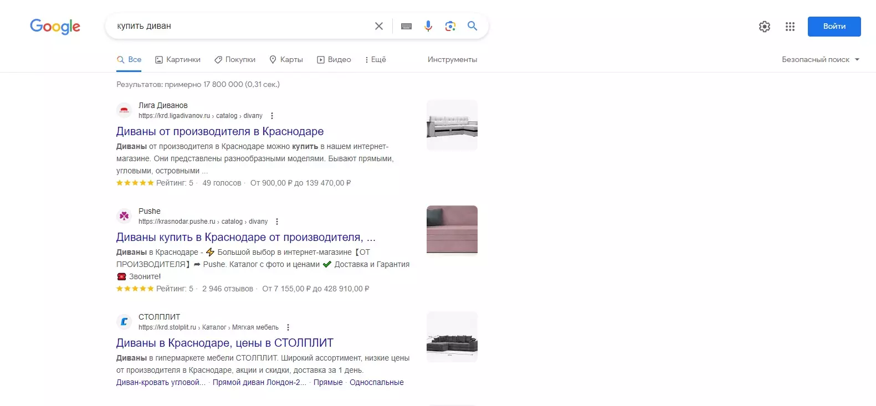The image size is (876, 406).
Task: Click the Лига Диванов site favicon
Action: (124, 110)
